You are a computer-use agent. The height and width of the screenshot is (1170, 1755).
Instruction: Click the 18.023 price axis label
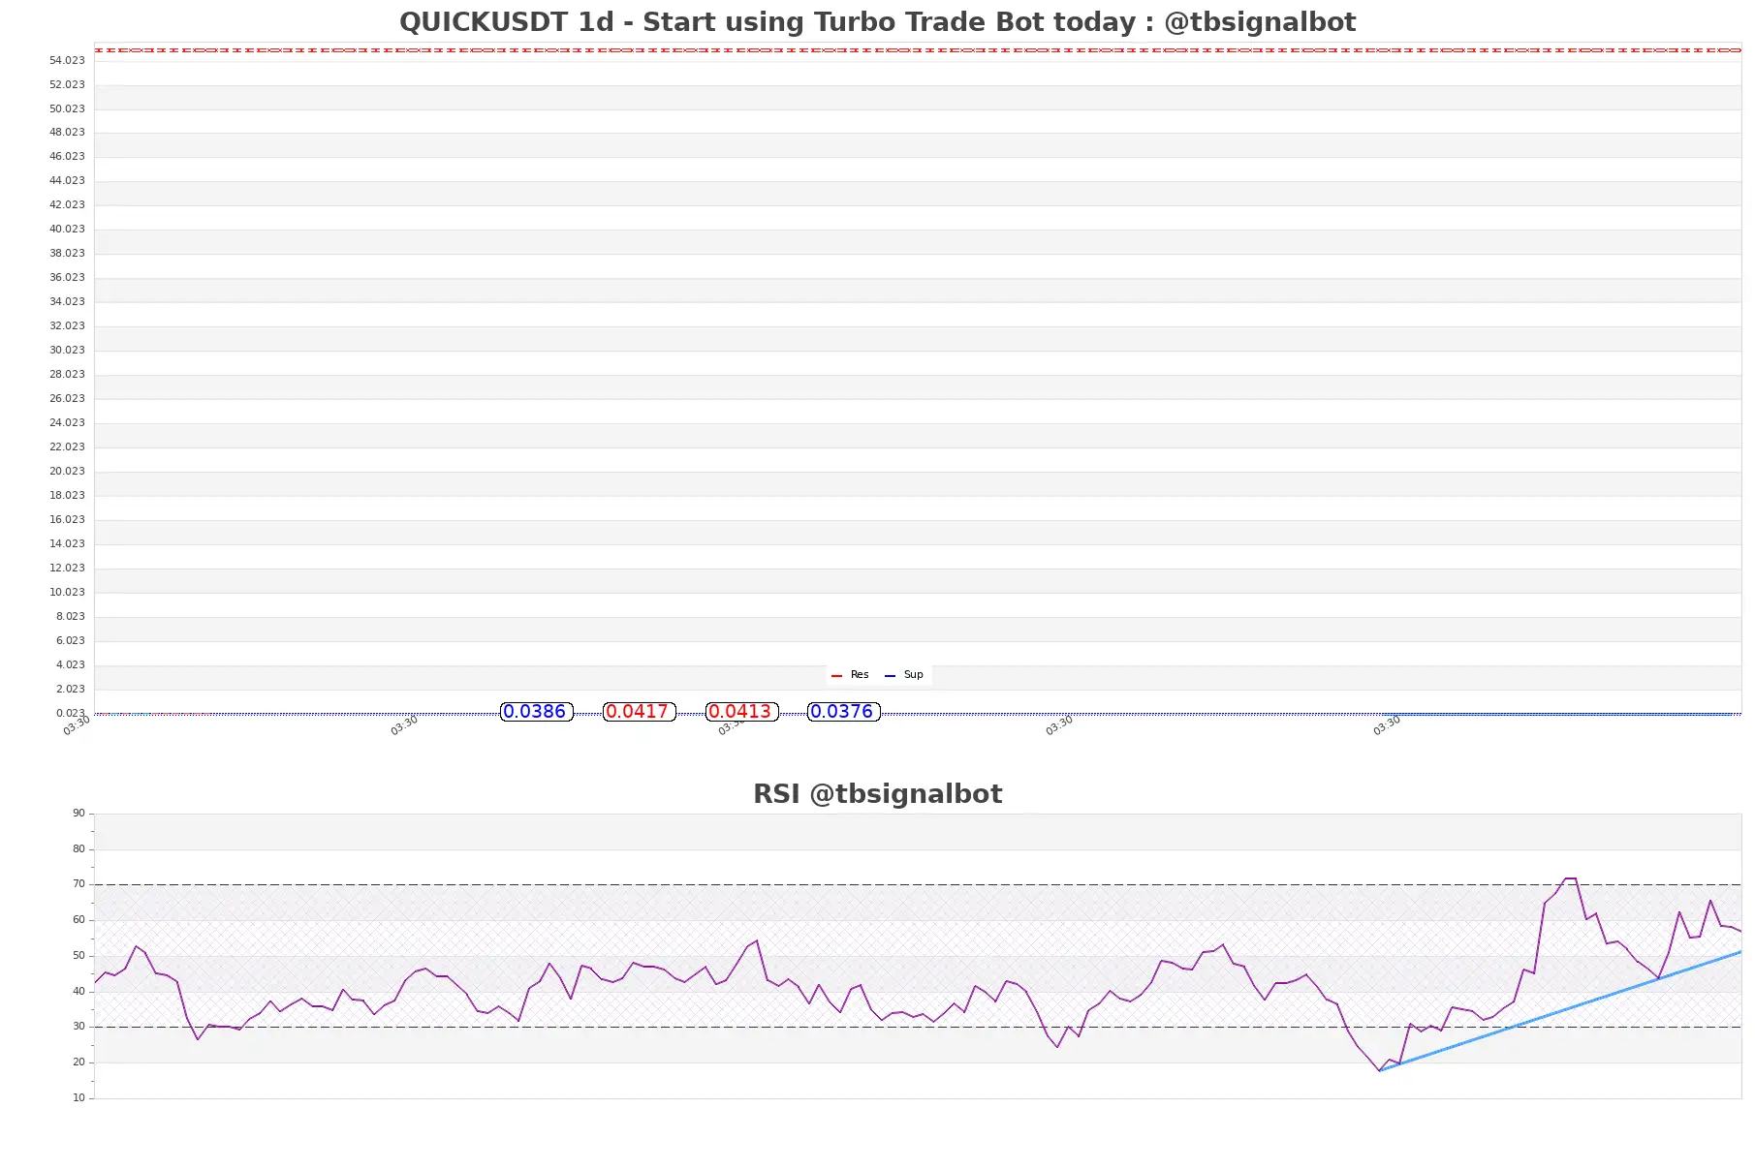[67, 496]
